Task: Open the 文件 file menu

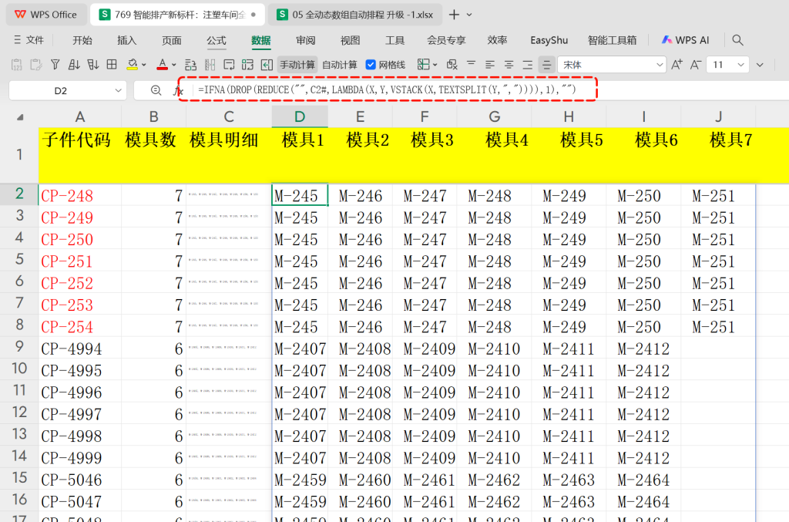Action: point(29,40)
